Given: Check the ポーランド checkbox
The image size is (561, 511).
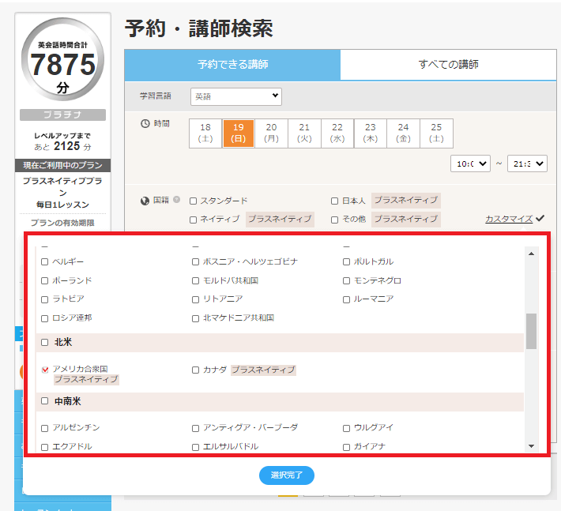Looking at the screenshot, I should (45, 280).
